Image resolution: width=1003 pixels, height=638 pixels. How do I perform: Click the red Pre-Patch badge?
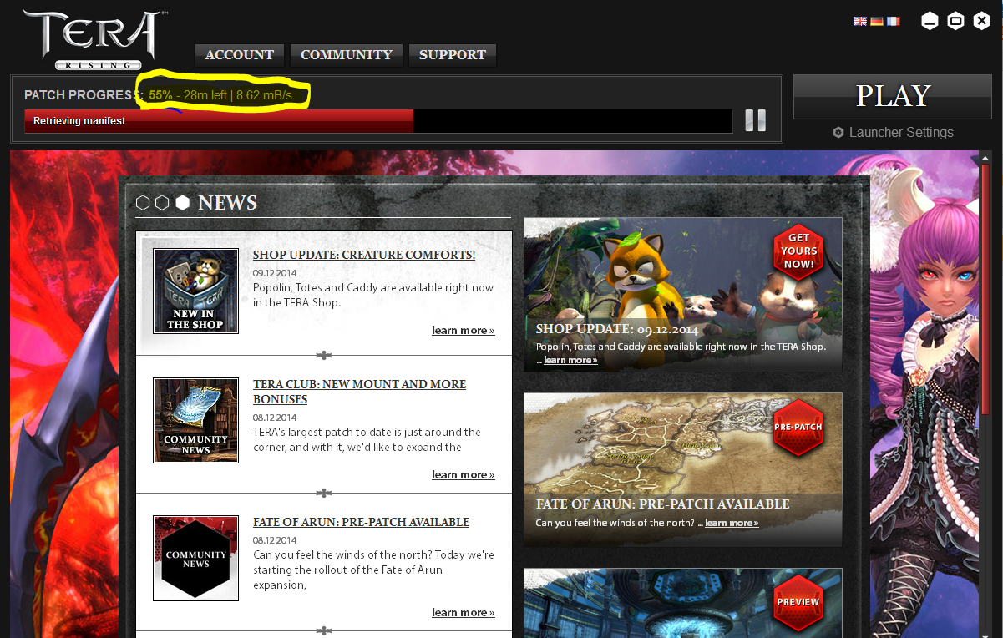click(798, 427)
